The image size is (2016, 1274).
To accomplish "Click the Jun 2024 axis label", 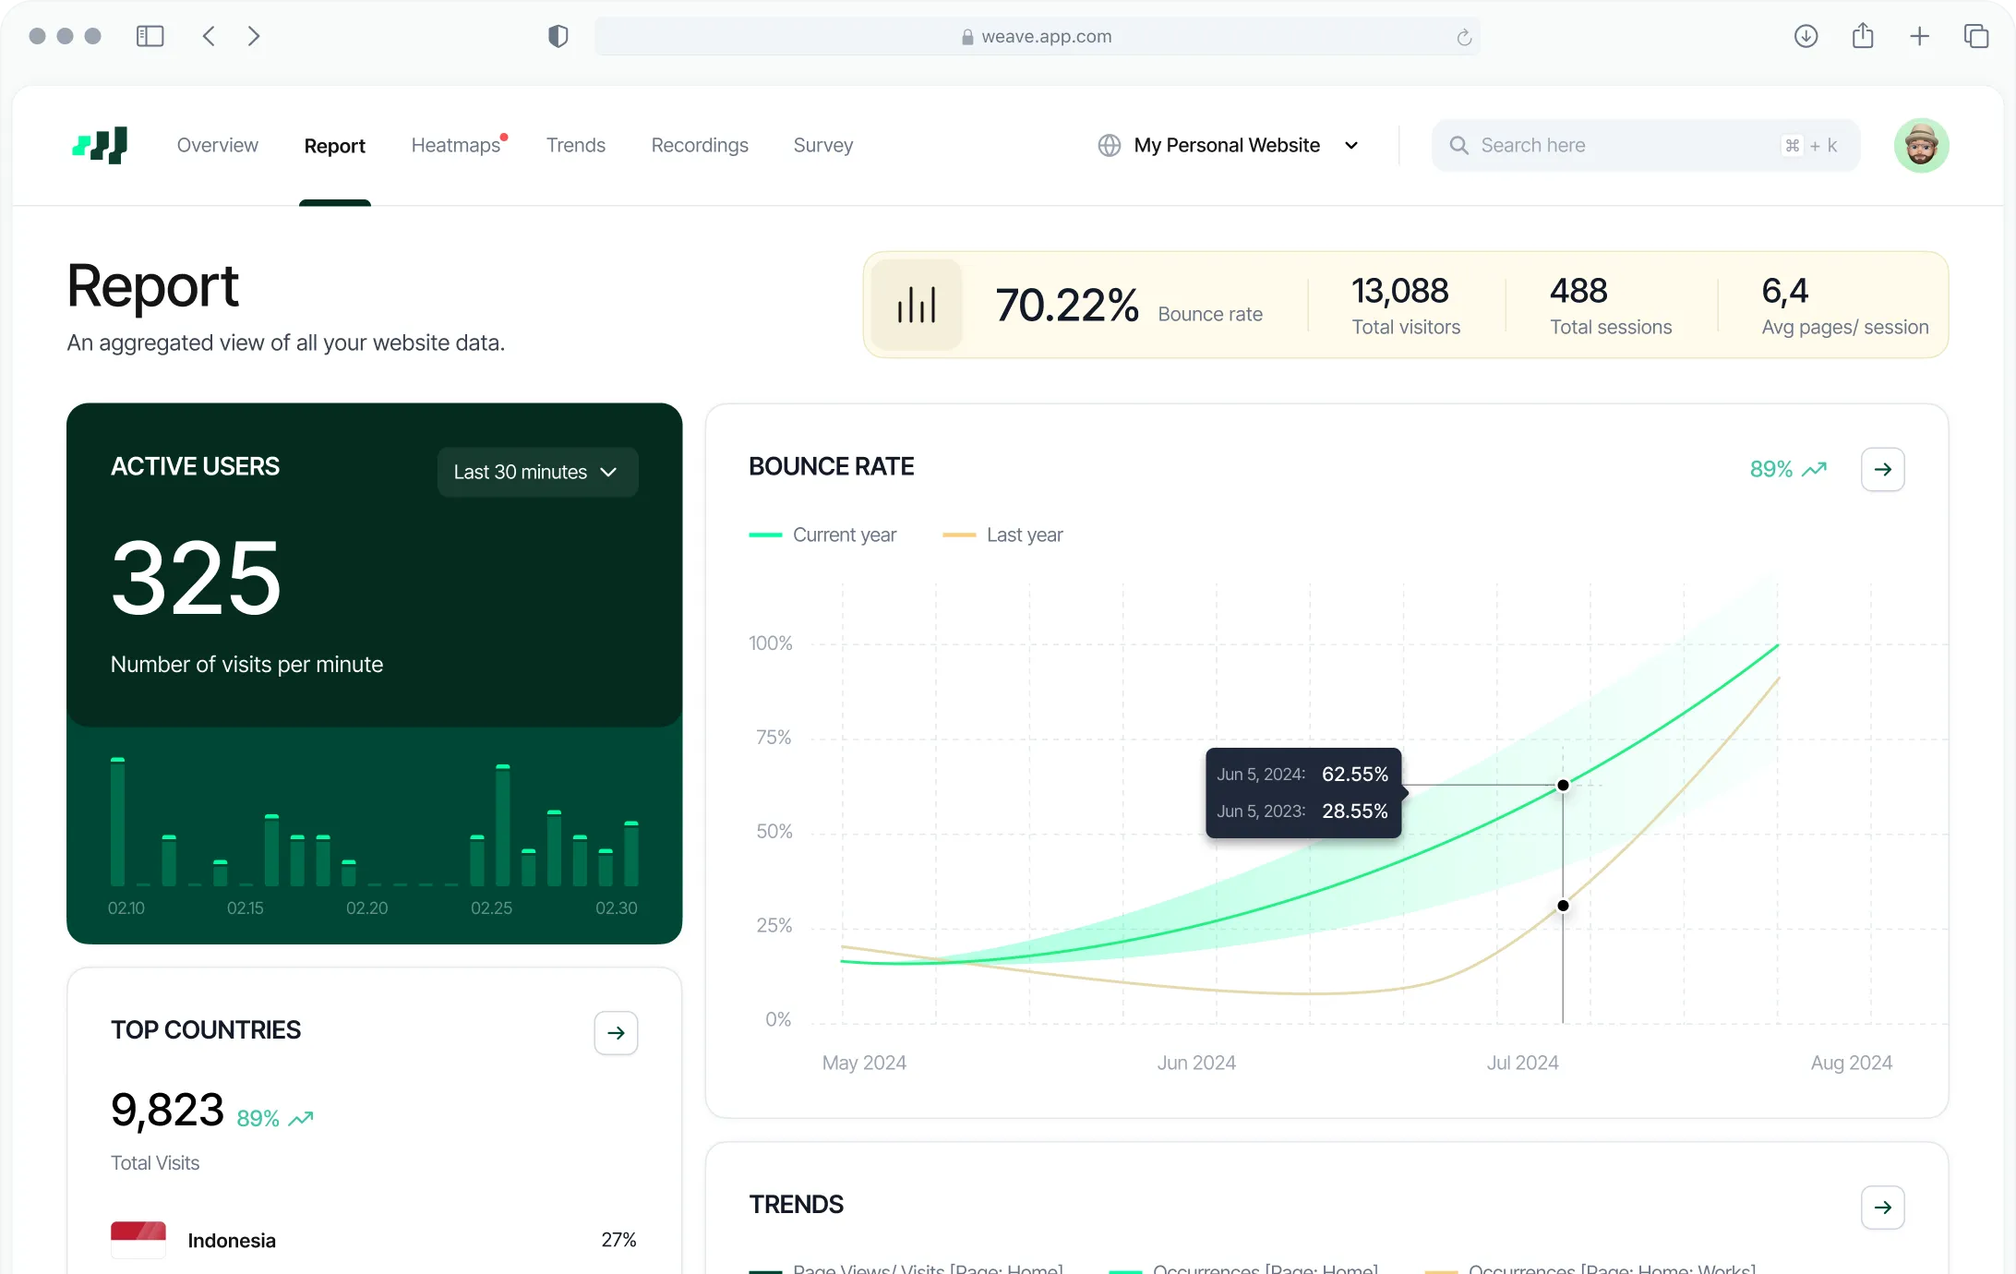I will pos(1196,1063).
